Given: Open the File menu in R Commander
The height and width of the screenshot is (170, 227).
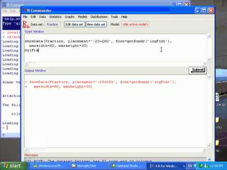Looking at the screenshot, I should tap(25, 17).
